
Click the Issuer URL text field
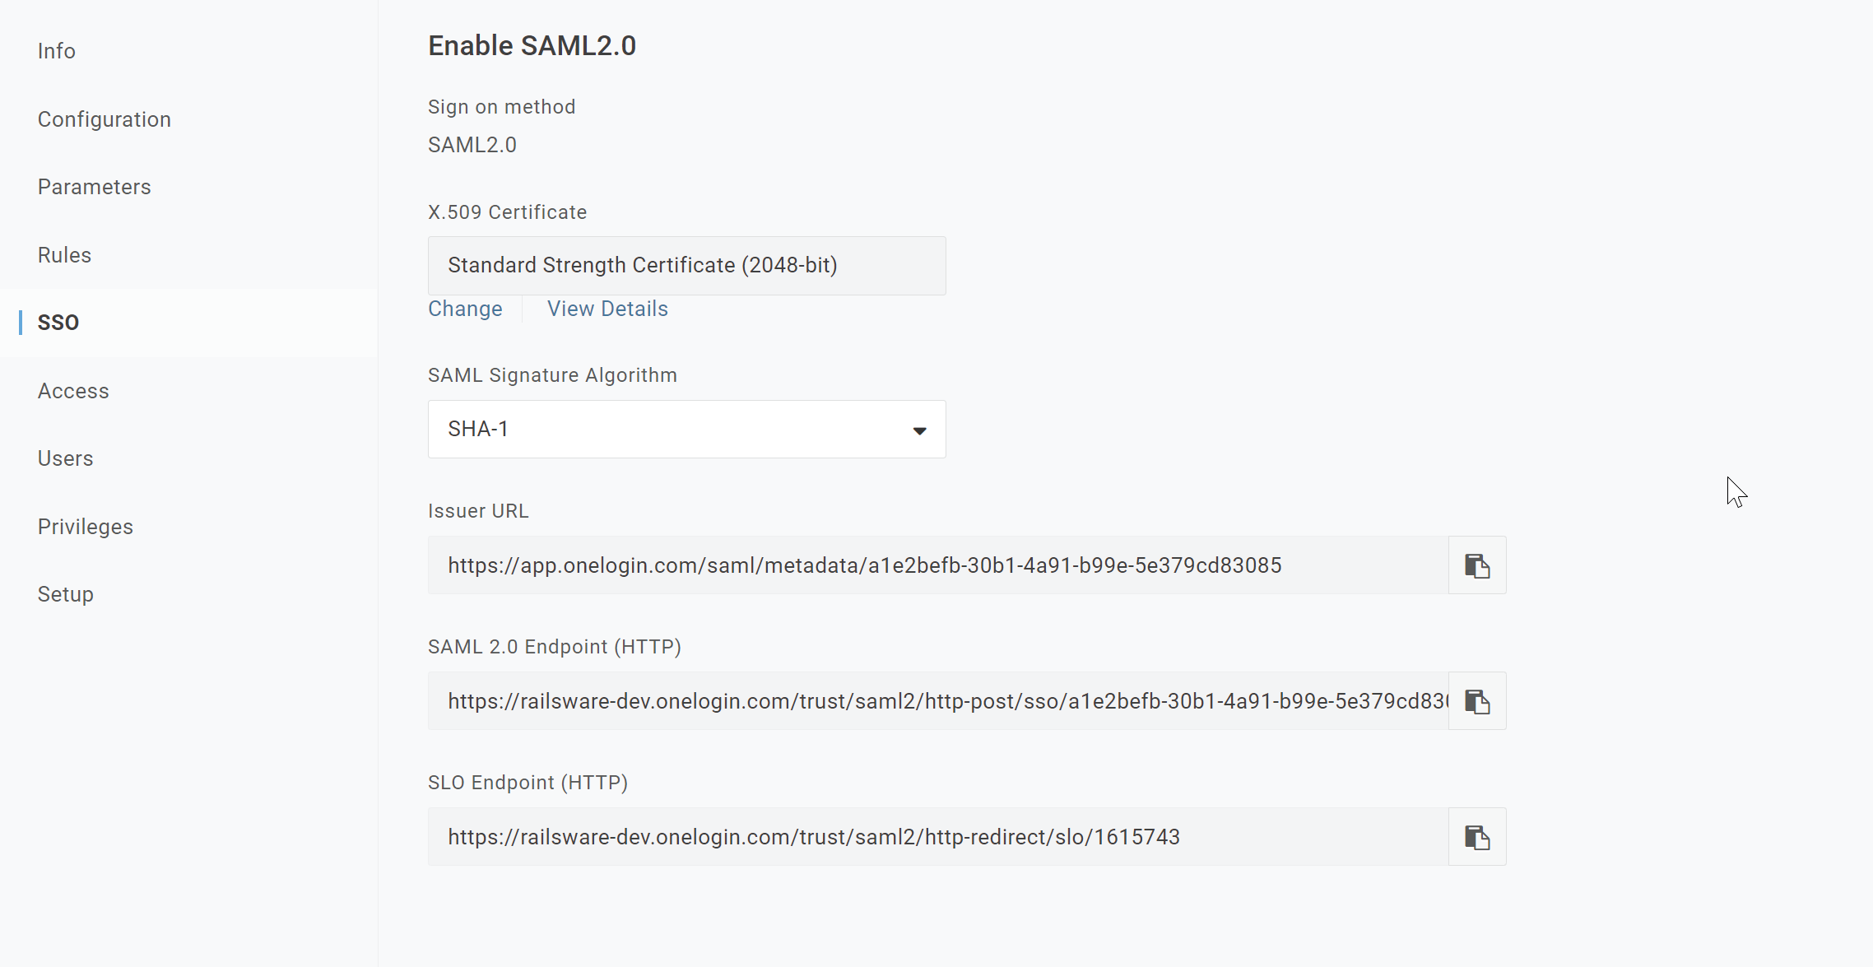coord(938,565)
